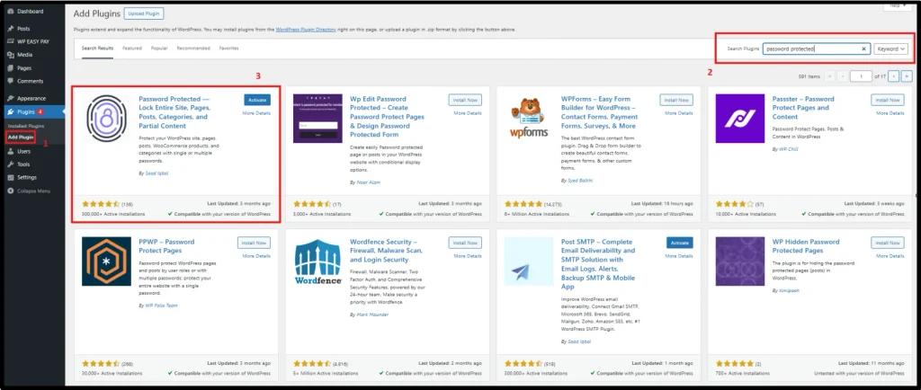Click the Upload Plugin button
The width and height of the screenshot is (921, 390).
click(144, 13)
